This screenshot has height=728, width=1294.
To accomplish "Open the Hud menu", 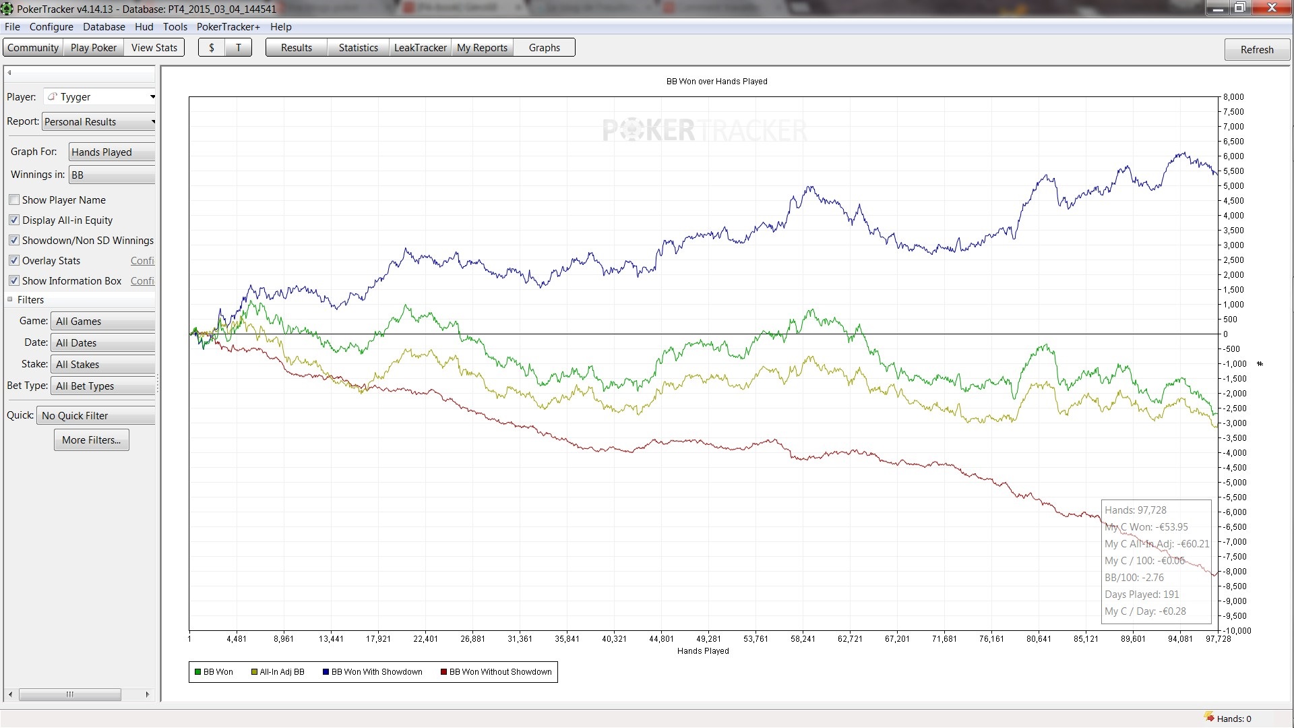I will [x=144, y=27].
